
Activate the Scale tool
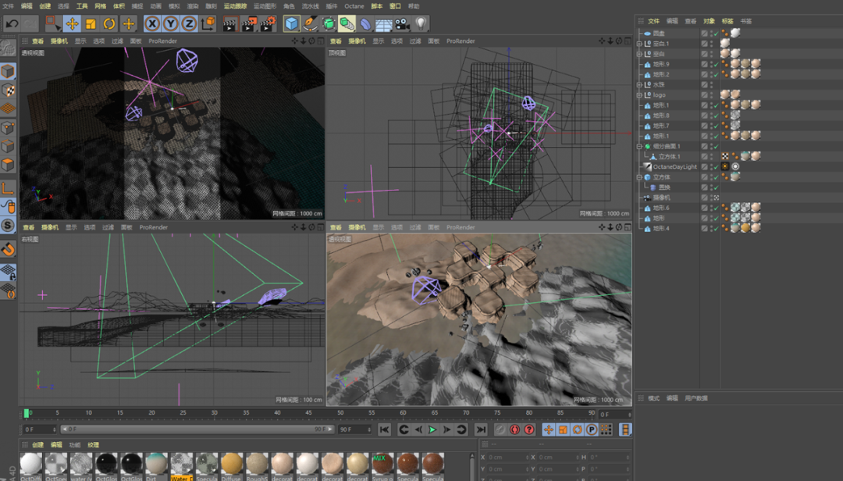click(x=91, y=23)
